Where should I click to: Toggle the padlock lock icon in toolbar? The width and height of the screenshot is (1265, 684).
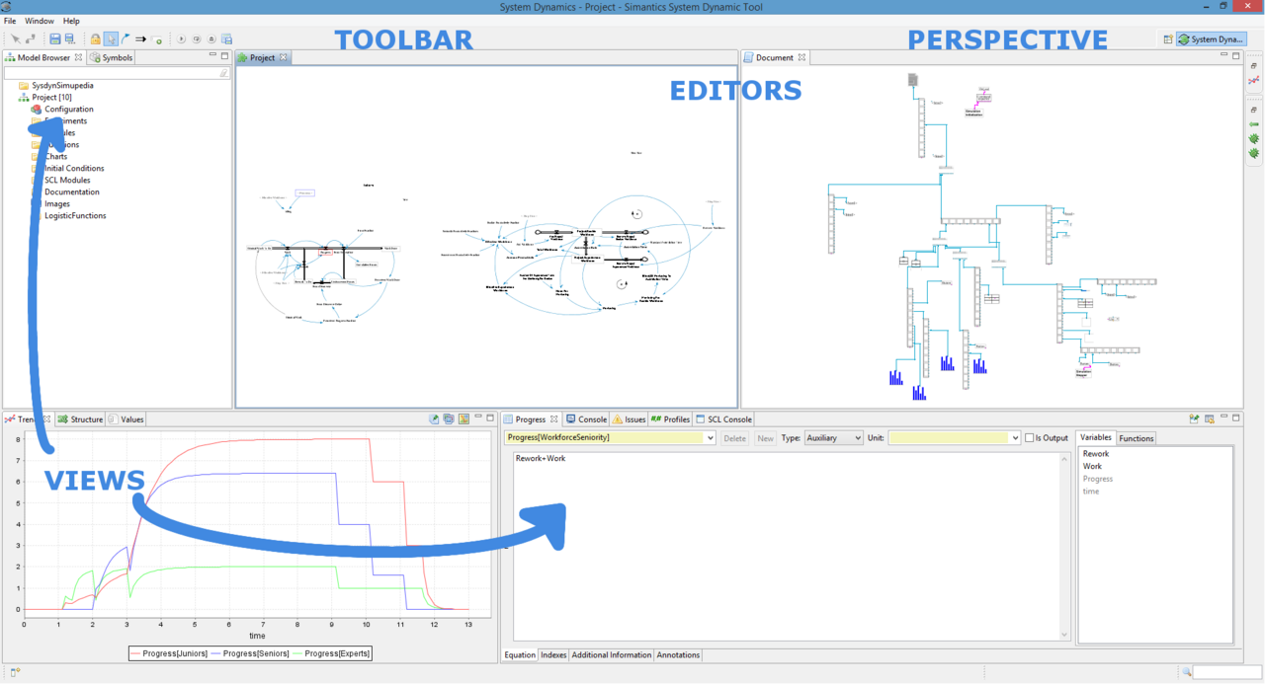click(95, 39)
